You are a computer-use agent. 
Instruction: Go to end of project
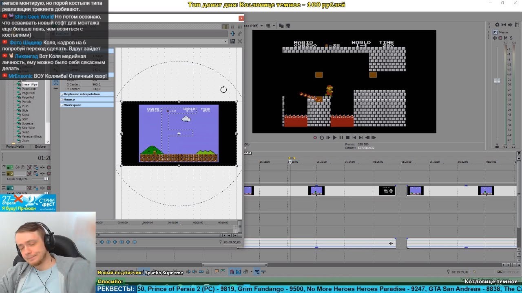pyautogui.click(x=361, y=138)
